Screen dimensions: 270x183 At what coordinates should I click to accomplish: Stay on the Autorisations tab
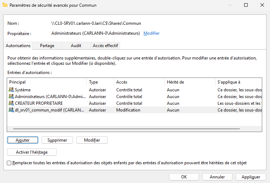coord(18,46)
